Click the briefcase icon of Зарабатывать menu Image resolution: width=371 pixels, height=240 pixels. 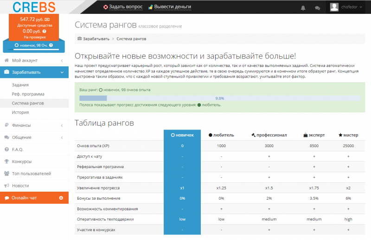pyautogui.click(x=6, y=72)
